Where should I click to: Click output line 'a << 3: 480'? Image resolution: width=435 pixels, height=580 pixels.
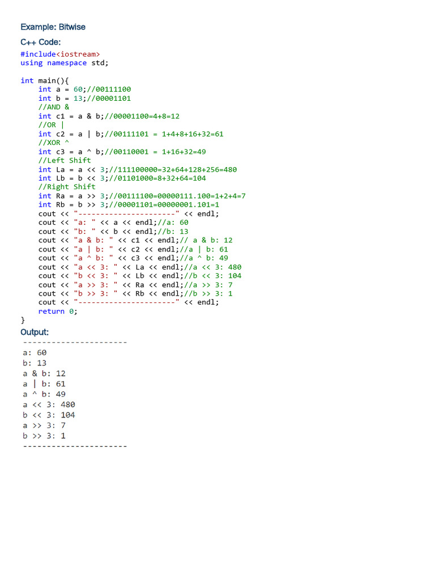(49, 404)
